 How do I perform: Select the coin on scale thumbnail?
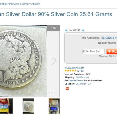tap(54, 106)
